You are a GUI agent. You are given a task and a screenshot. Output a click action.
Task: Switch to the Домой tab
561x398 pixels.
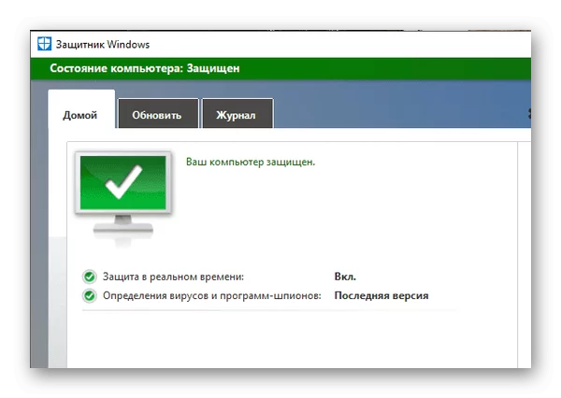80,116
